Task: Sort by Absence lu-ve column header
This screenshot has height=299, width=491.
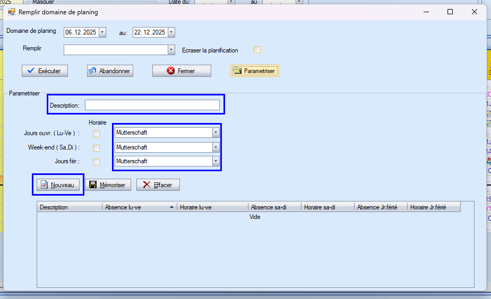Action: pyautogui.click(x=140, y=207)
